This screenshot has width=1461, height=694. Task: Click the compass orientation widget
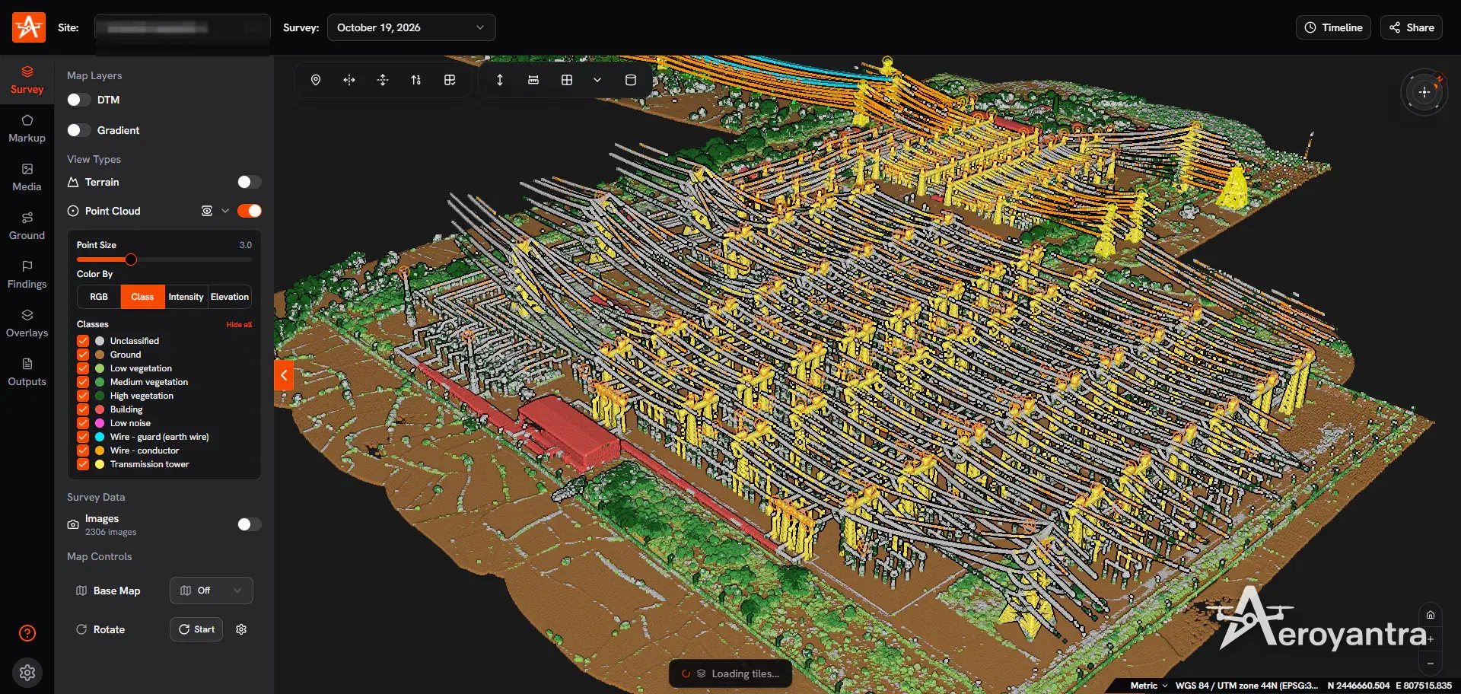click(x=1424, y=92)
